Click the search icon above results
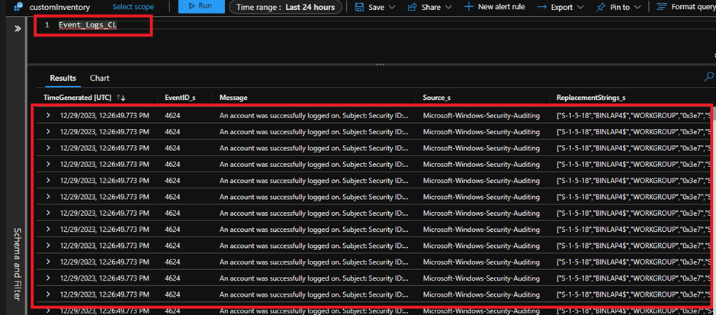716x315 pixels. tap(709, 77)
